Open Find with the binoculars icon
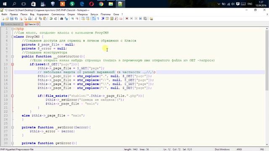The width and height of the screenshot is (269, 151). [62, 18]
